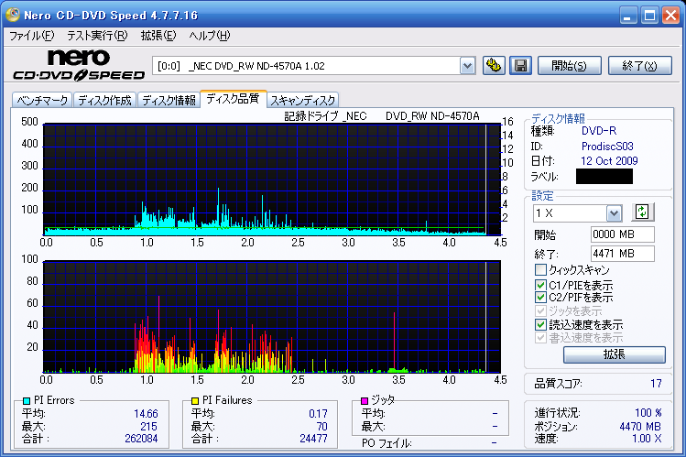Click the floppy disk save icon

coord(520,66)
